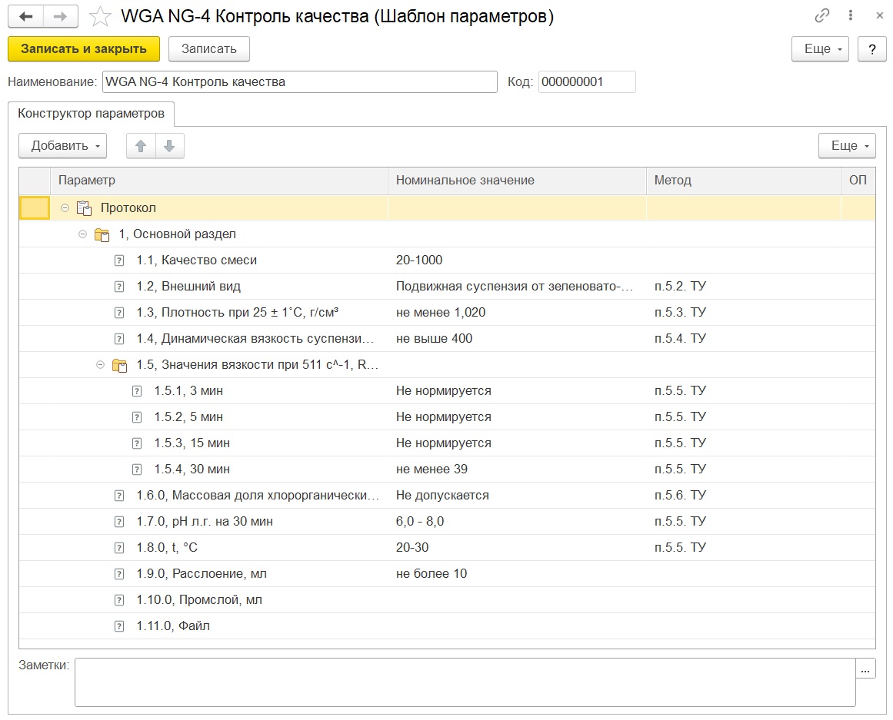Select не выше 400 cell
This screenshot has height=720, width=893.
click(517, 339)
